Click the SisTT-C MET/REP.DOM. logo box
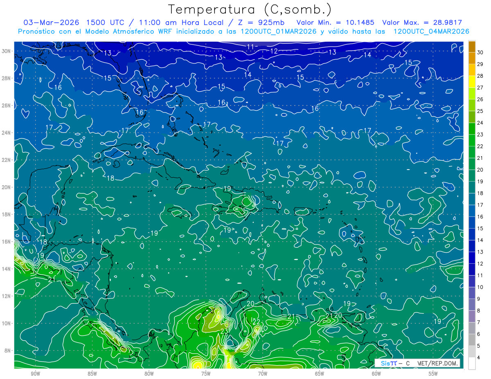Screen dimensions: 491x379 [x=418, y=363]
